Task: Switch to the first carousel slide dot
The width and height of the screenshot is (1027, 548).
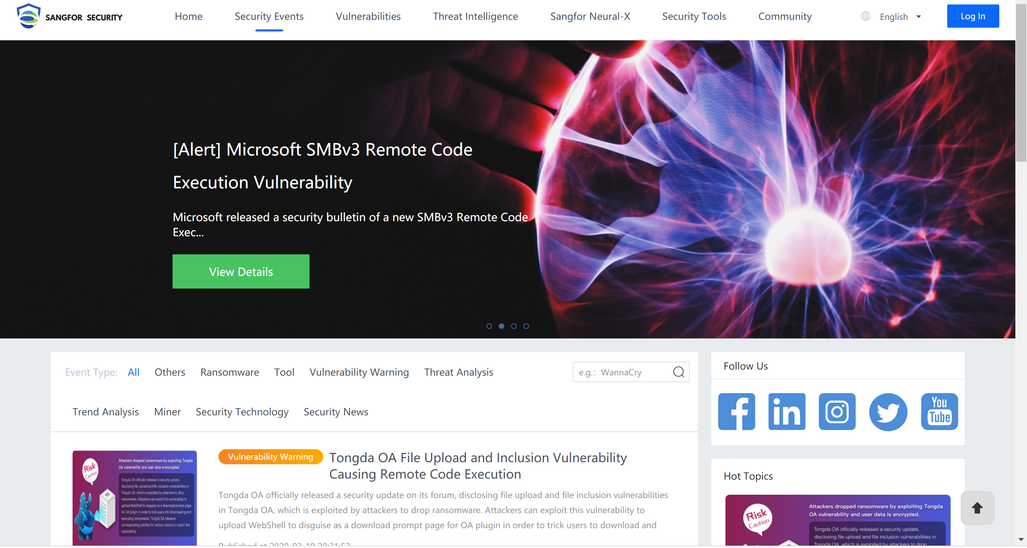Action: click(489, 326)
